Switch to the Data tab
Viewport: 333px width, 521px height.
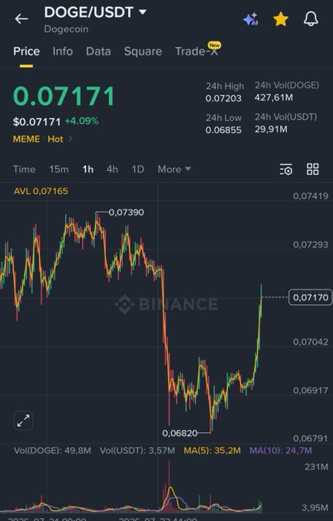coord(98,51)
